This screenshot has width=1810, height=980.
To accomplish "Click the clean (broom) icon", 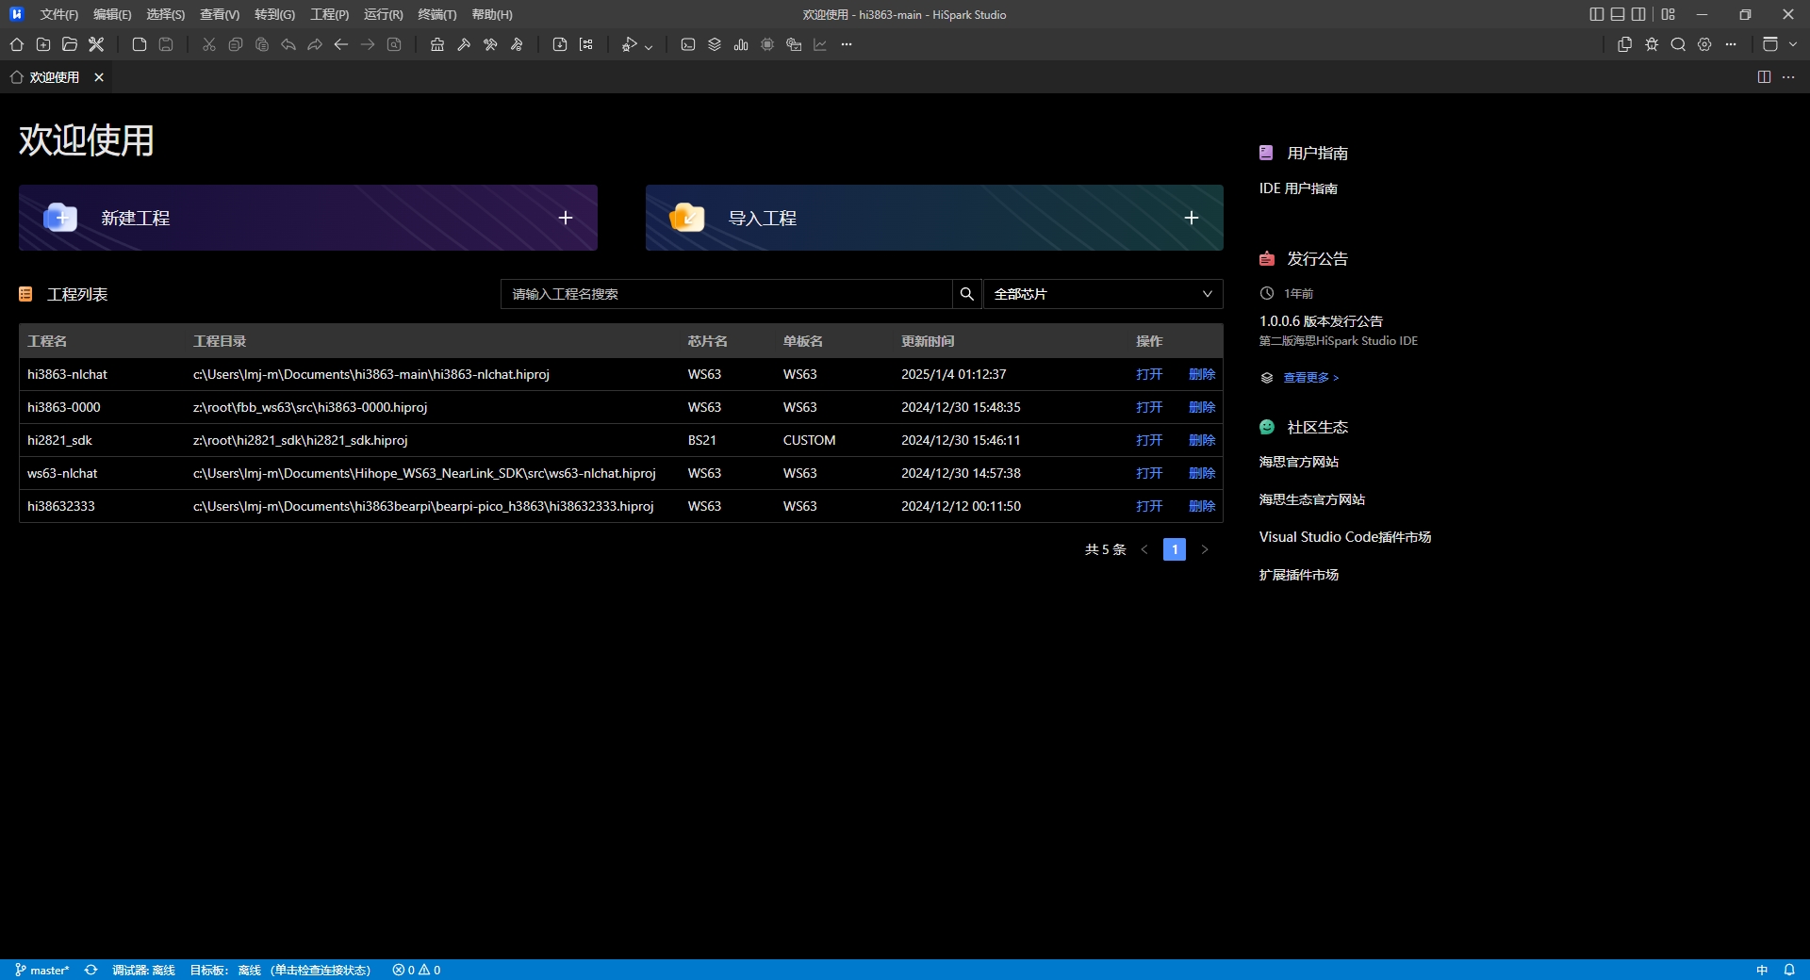I will (x=436, y=44).
